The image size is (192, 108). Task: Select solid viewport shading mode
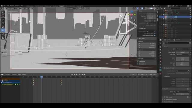pos(151,8)
